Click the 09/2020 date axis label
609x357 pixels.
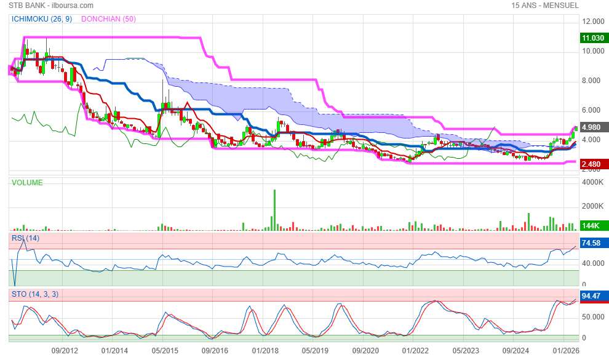(x=365, y=351)
